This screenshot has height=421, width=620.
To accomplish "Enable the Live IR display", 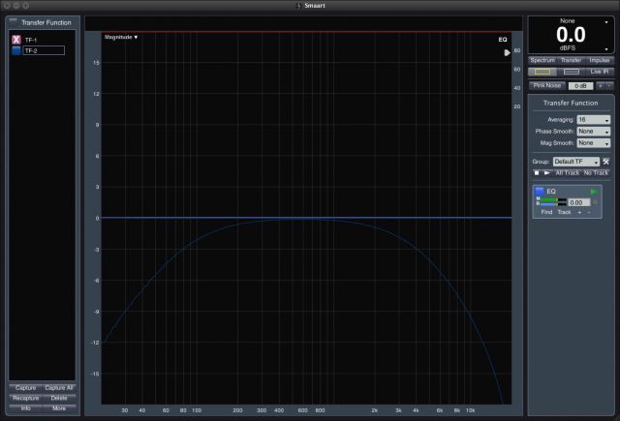I will pos(602,72).
